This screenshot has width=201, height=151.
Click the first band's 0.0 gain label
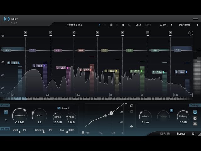click(7, 50)
